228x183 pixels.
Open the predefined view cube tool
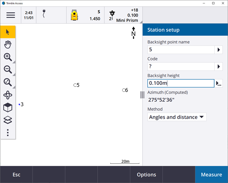click(8, 108)
